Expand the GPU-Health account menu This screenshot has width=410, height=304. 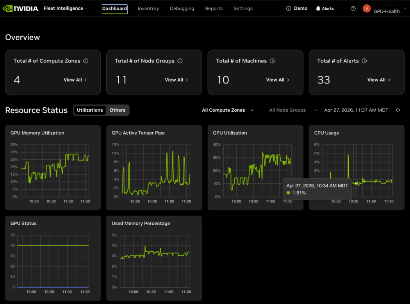point(405,9)
